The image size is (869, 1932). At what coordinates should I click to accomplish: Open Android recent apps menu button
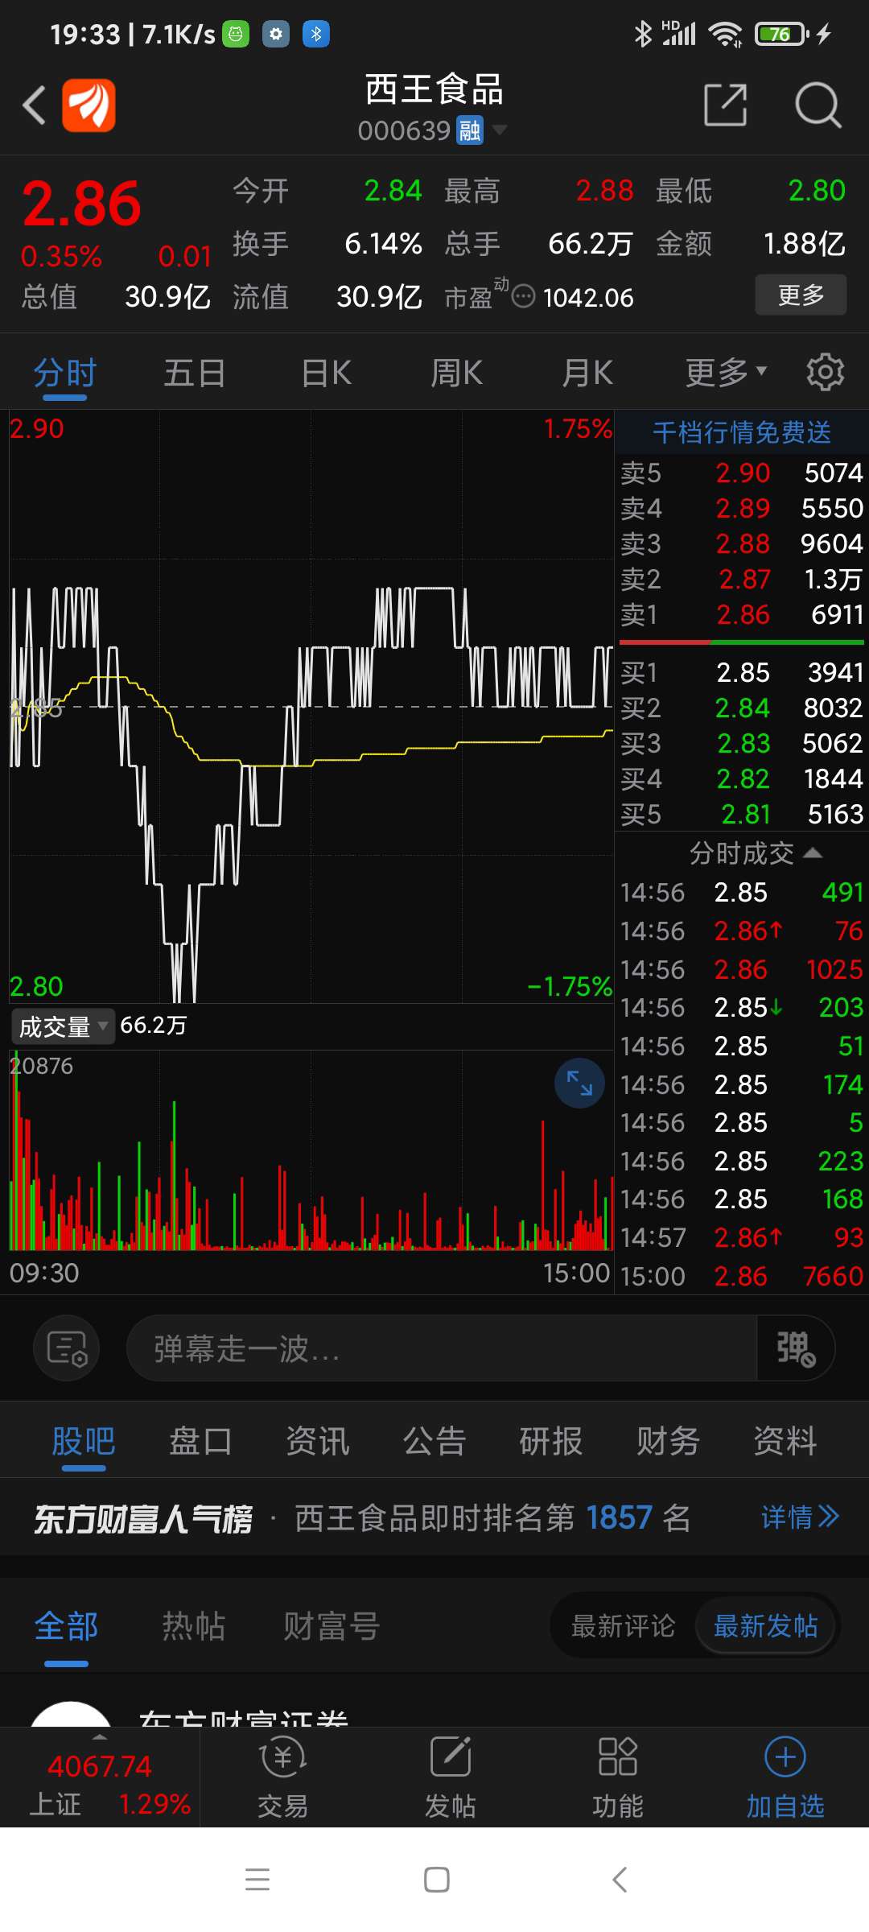[x=257, y=1879]
